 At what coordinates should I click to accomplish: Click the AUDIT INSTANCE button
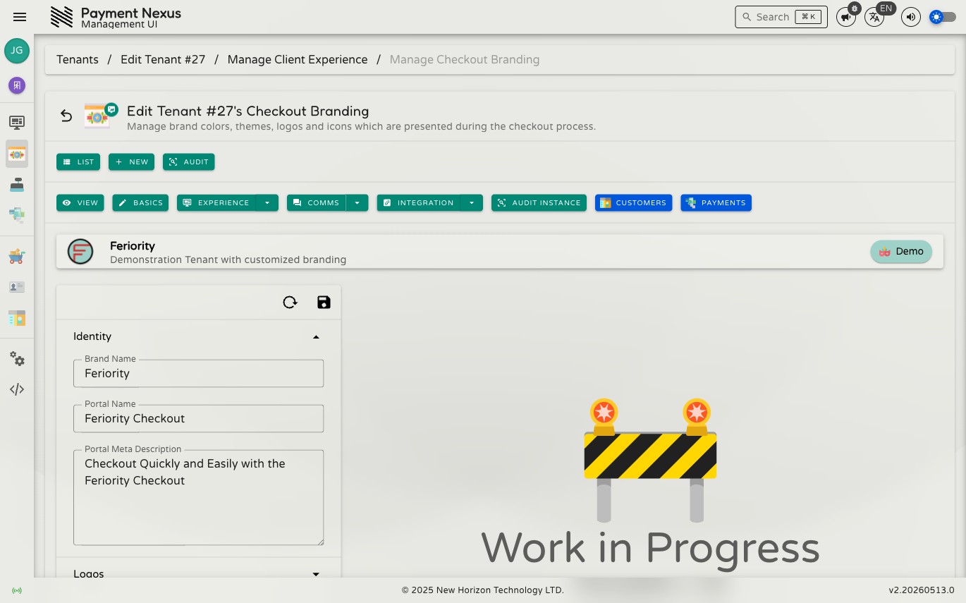tap(539, 203)
